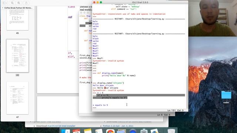Open the 'macOS 64-bit Intel installer' link
The height and width of the screenshot is (133, 237).
[61, 126]
